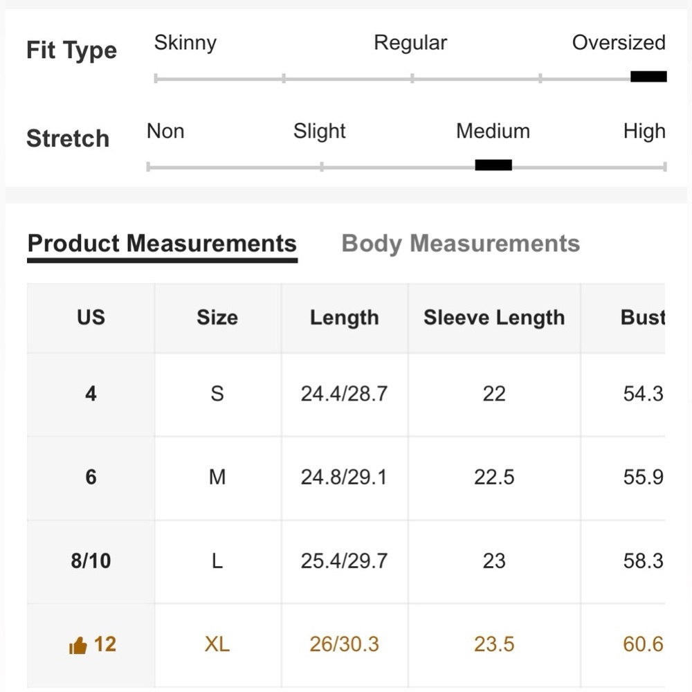This screenshot has height=692, width=692.
Task: Click the US size 4 row header
Action: point(91,394)
